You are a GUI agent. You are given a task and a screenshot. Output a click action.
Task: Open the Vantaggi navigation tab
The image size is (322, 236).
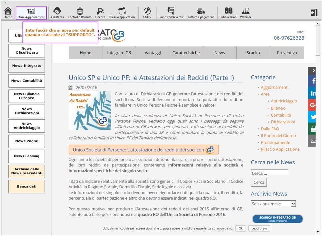point(153,53)
